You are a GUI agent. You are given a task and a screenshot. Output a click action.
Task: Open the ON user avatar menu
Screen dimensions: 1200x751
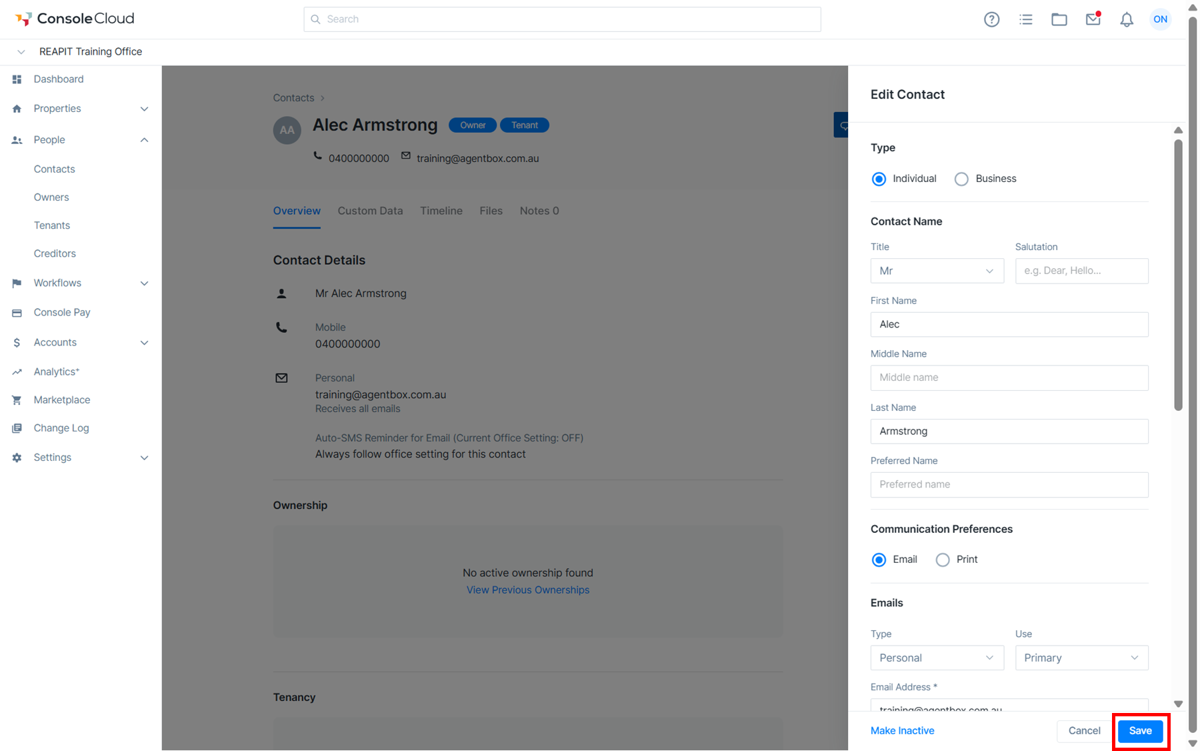coord(1161,19)
